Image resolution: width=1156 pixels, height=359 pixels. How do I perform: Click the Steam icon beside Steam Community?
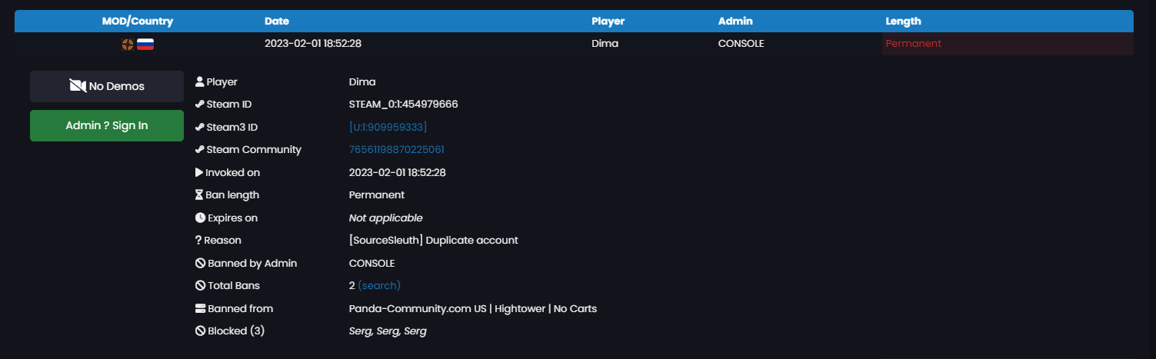coord(200,150)
